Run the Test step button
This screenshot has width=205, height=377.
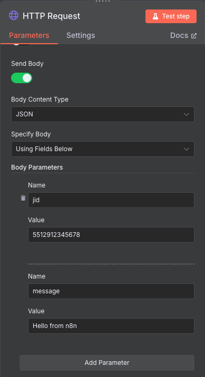tap(171, 16)
